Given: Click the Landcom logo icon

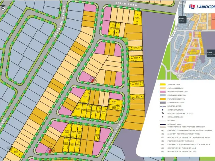Looking at the screenshot, I should 193,7.
